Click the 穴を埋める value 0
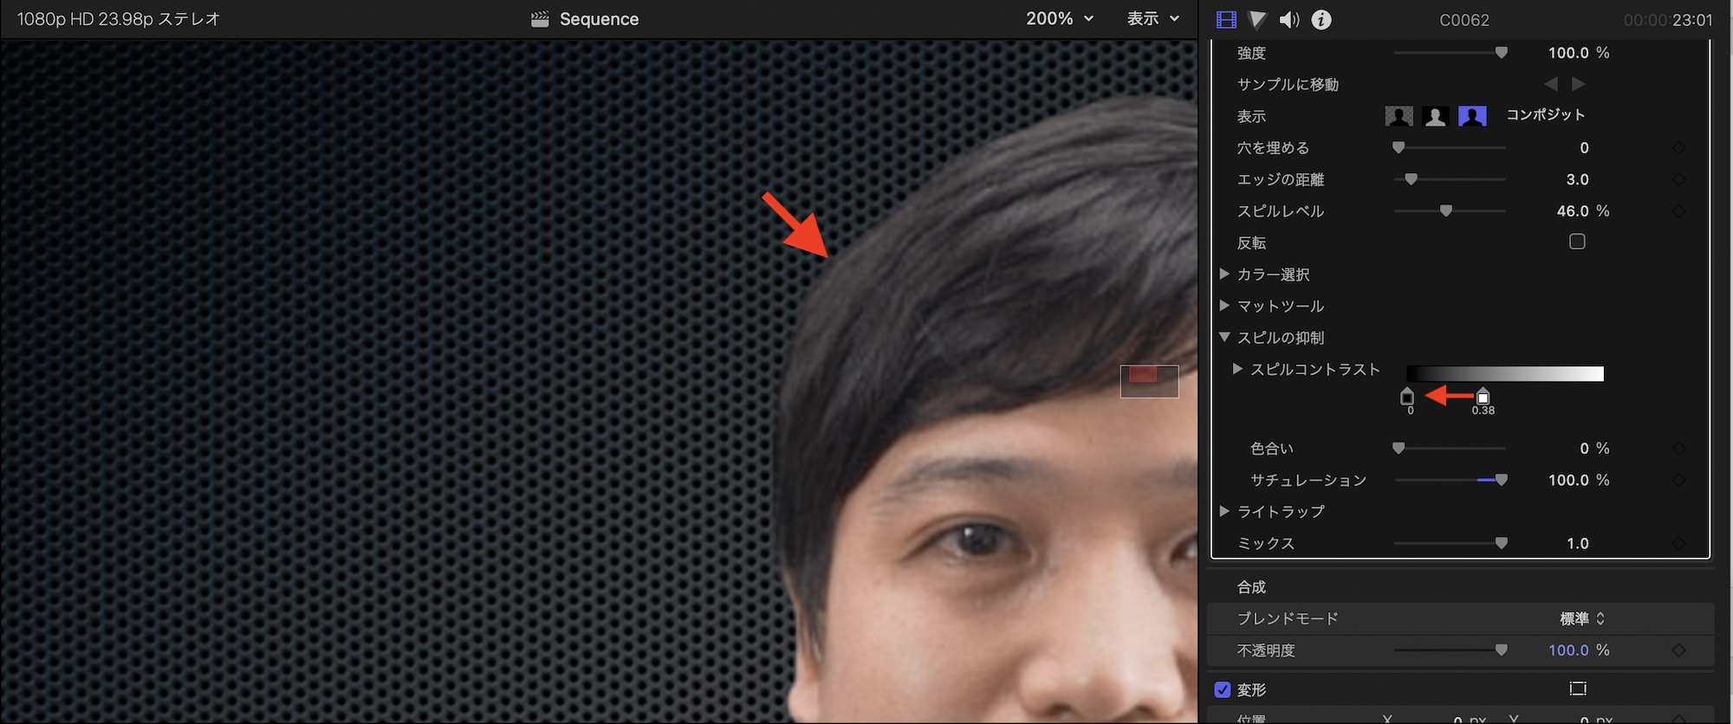This screenshot has width=1733, height=724. click(1584, 148)
